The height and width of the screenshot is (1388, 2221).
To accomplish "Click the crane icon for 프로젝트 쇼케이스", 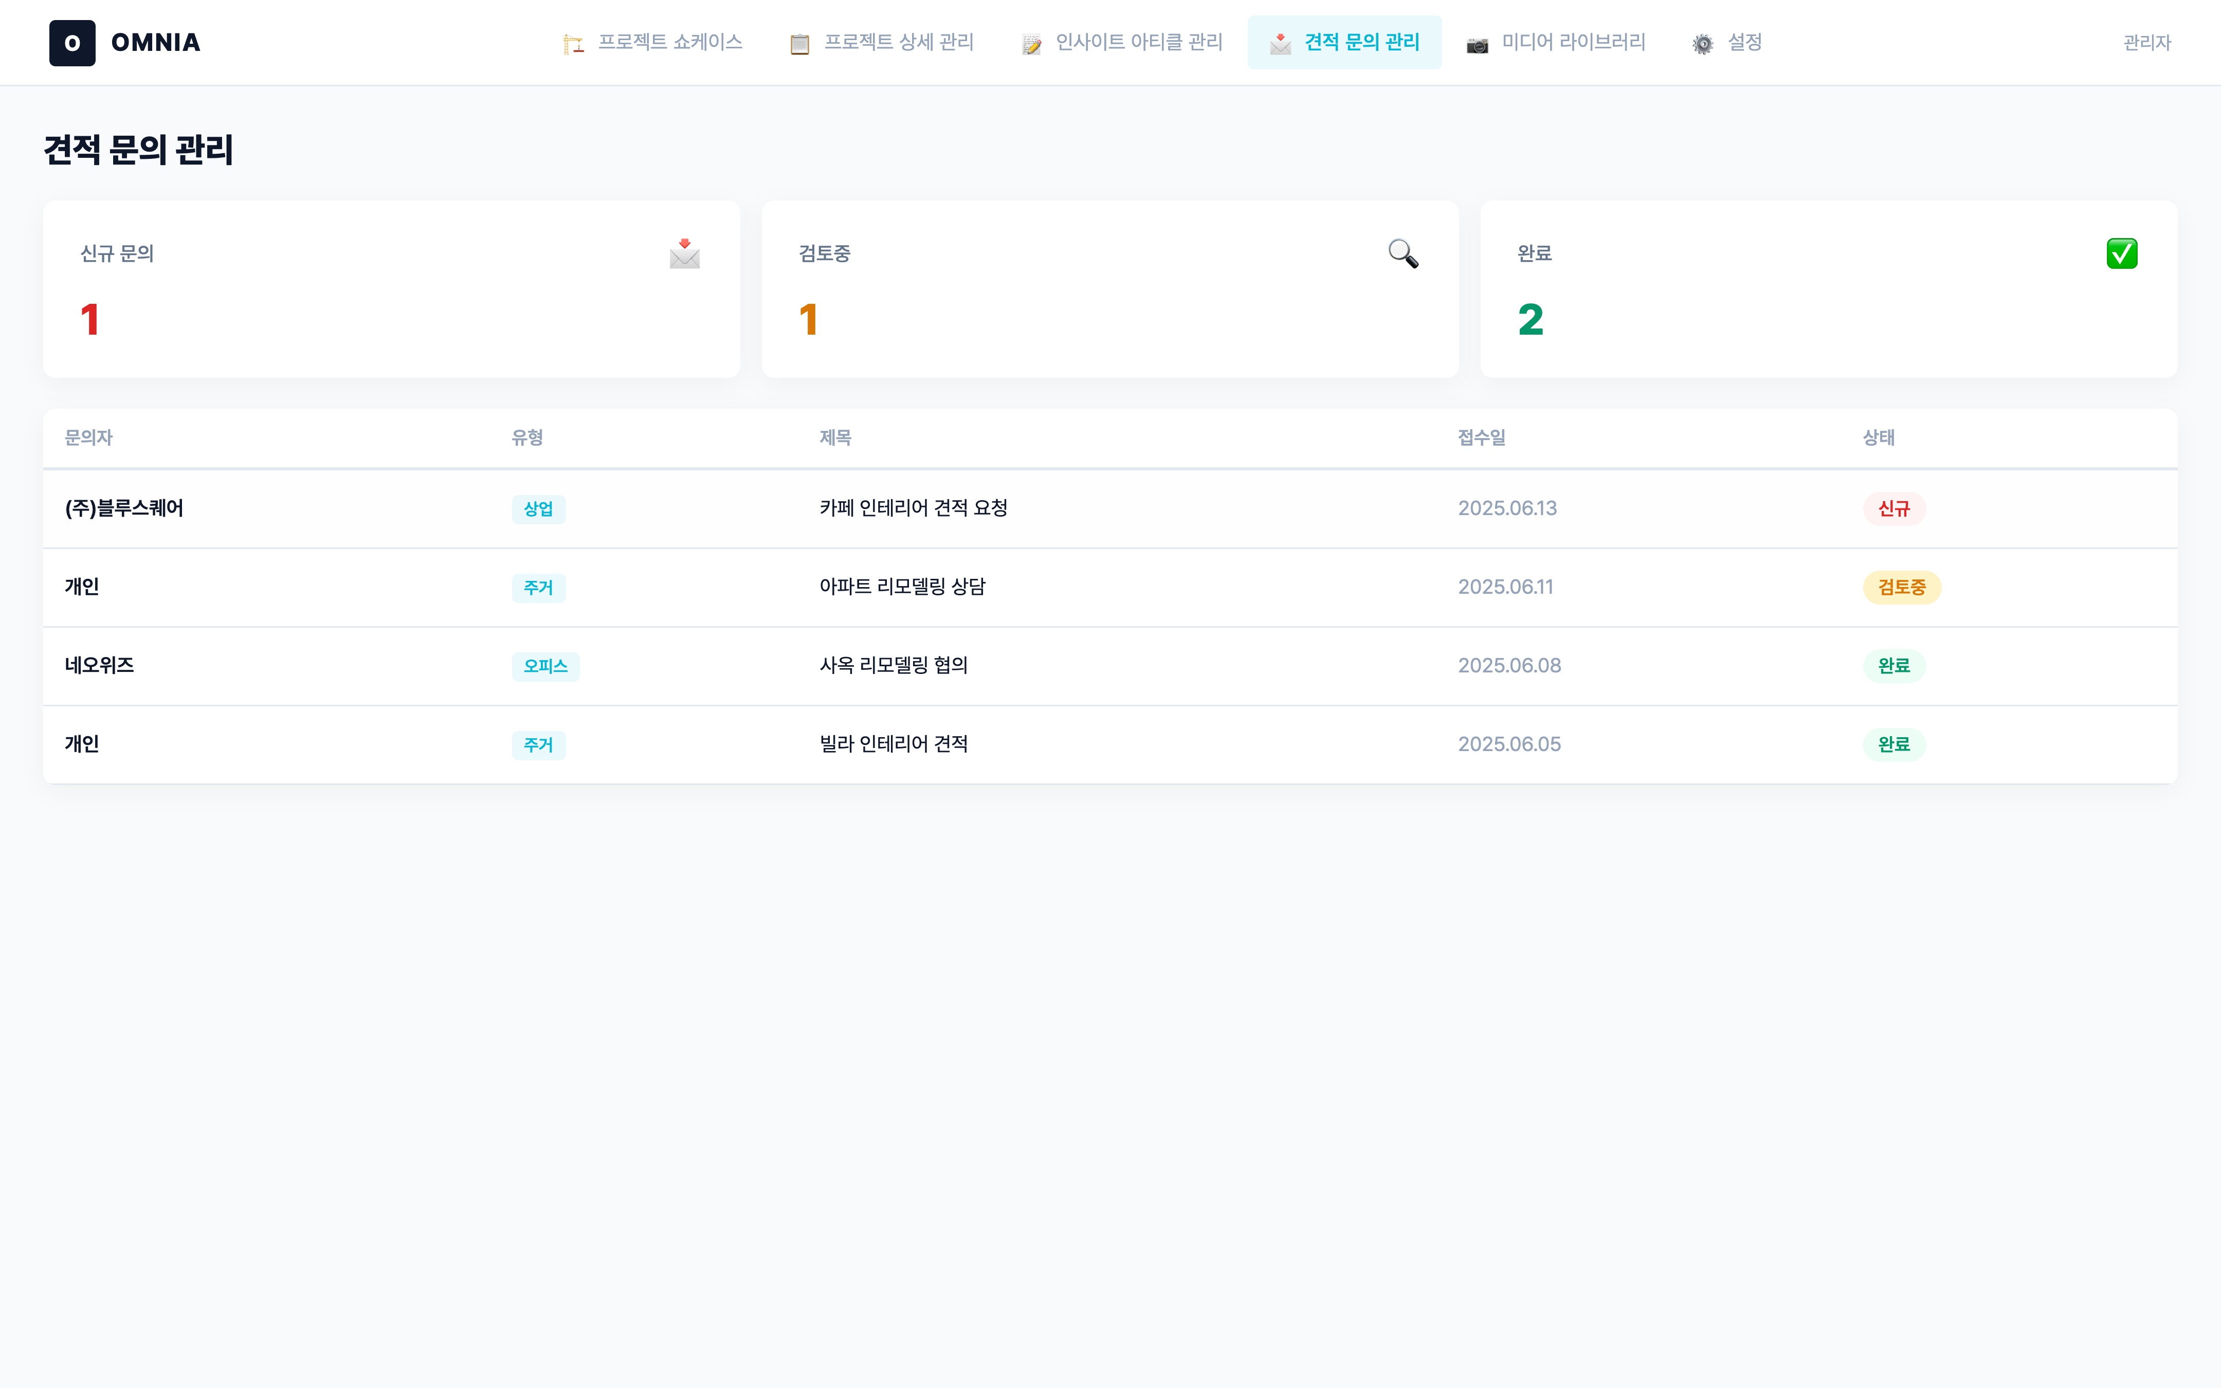I will pos(574,43).
